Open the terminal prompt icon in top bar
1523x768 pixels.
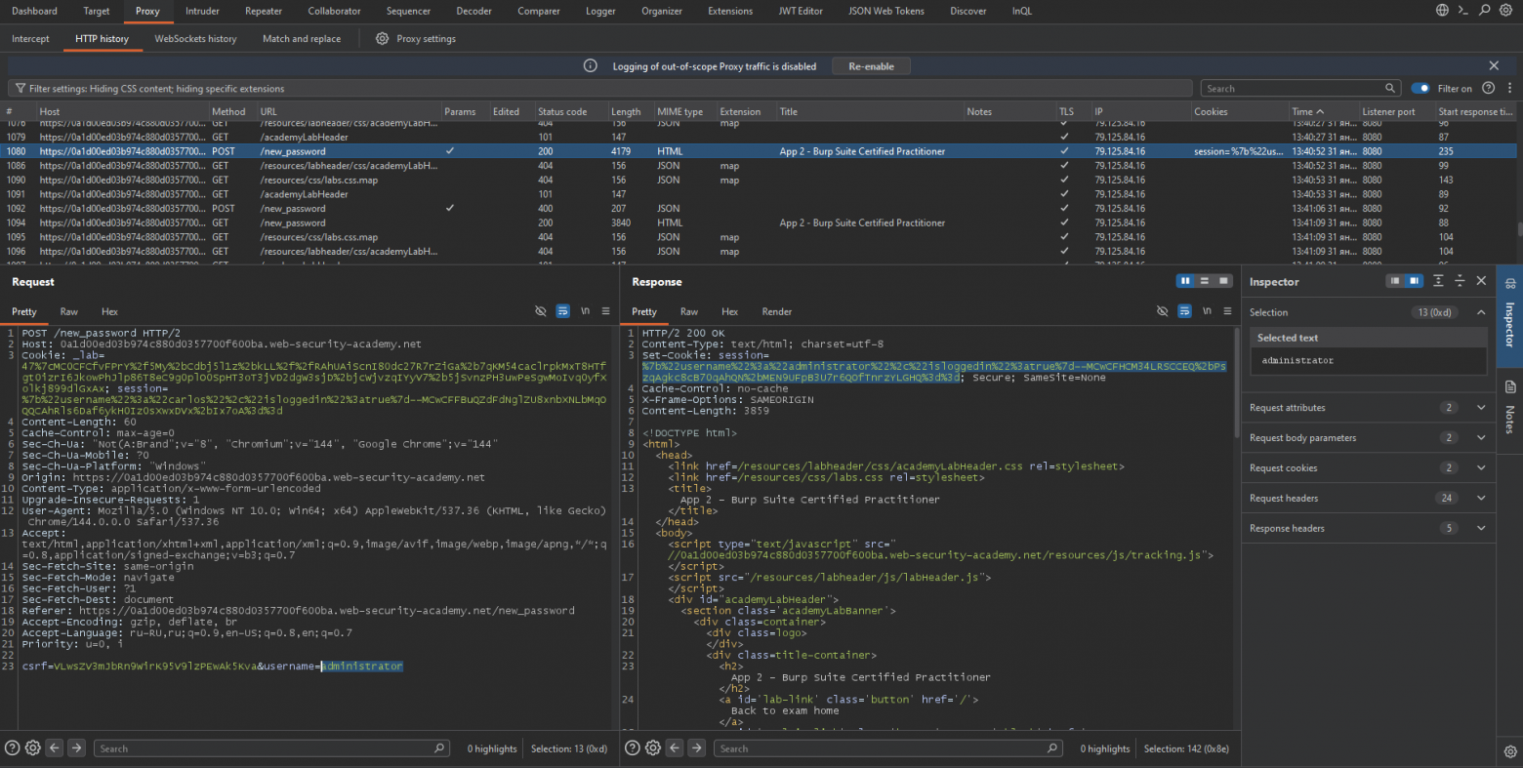[x=1463, y=11]
